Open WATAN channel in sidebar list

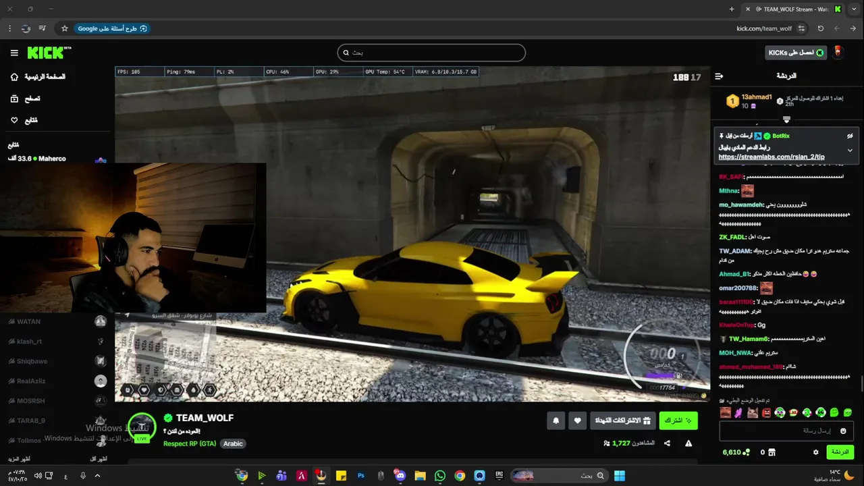point(57,322)
